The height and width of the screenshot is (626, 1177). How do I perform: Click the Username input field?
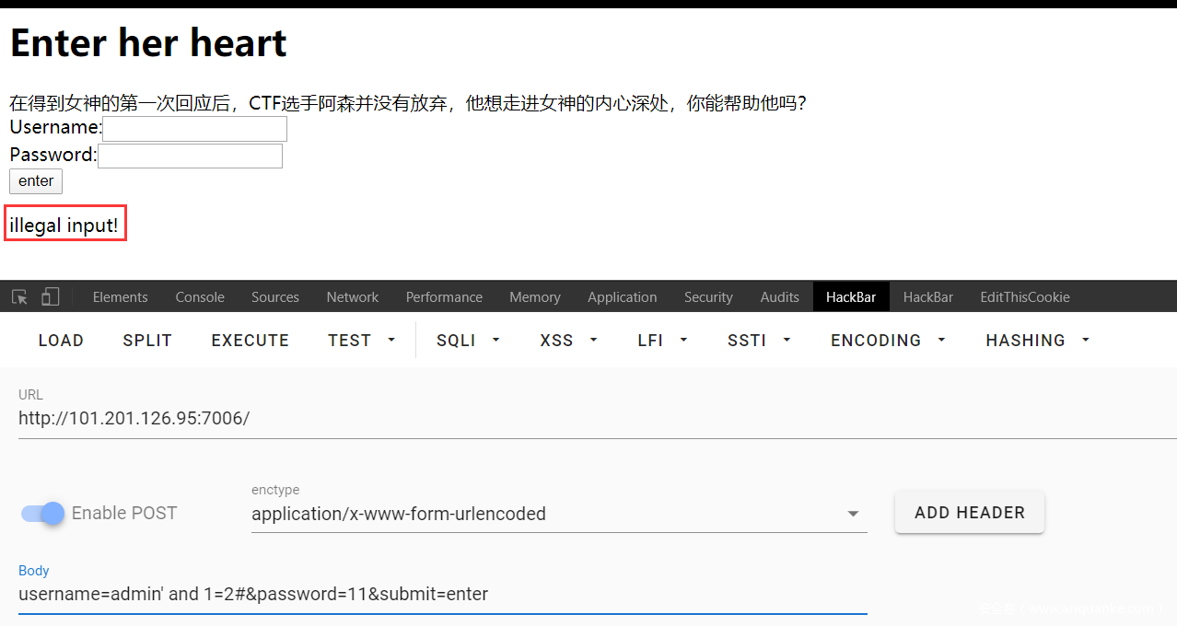click(x=194, y=128)
